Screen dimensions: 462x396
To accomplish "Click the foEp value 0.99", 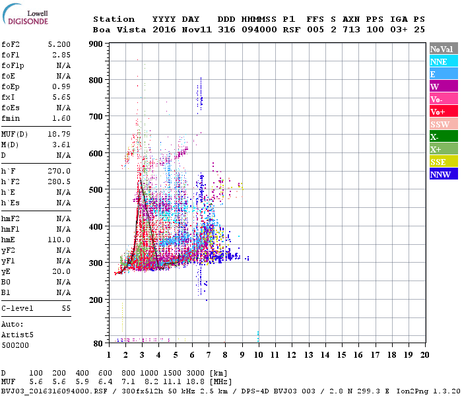I will pyautogui.click(x=61, y=86).
